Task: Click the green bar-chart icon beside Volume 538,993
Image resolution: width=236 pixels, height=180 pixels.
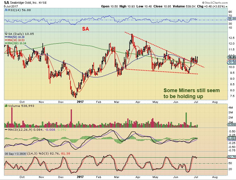Action: click(x=6, y=106)
